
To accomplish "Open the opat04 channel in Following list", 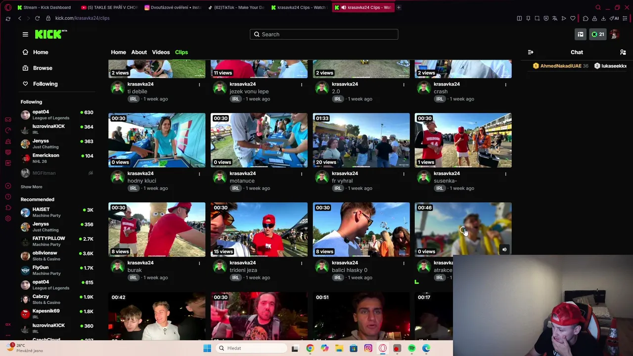I will (57, 115).
